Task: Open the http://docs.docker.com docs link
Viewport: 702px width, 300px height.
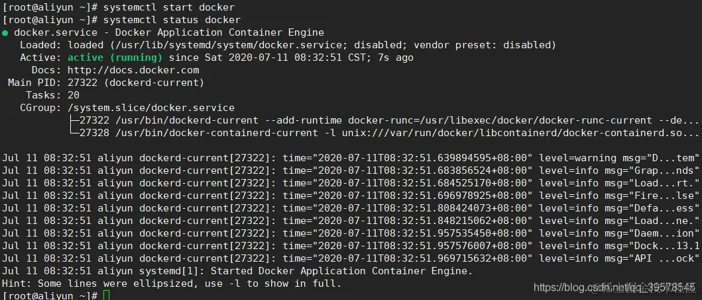Action: (x=133, y=70)
